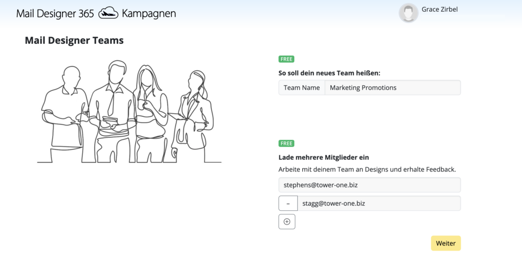Click the Weiter button
522x269 pixels.
coord(446,243)
